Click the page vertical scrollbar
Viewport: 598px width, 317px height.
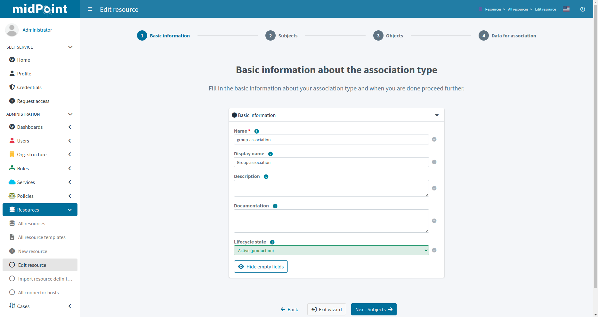[595, 144]
